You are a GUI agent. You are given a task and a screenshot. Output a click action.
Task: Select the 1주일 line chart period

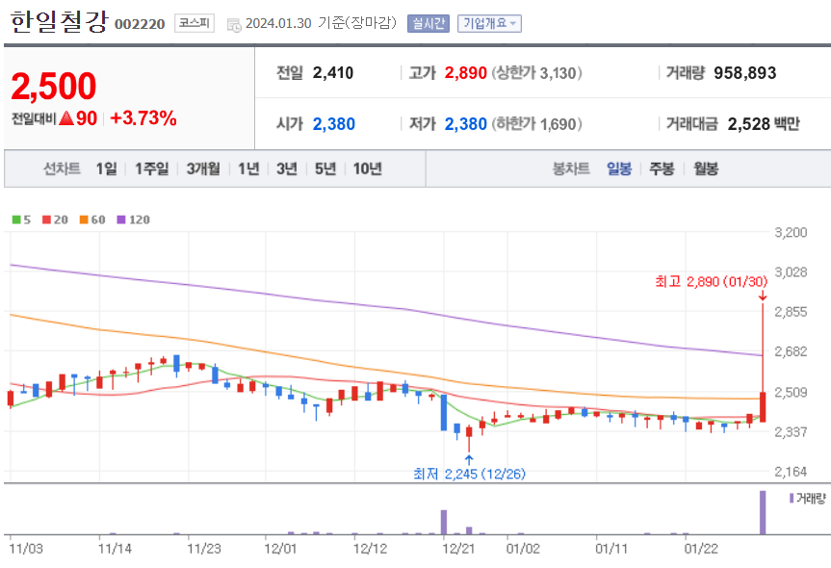coord(151,168)
